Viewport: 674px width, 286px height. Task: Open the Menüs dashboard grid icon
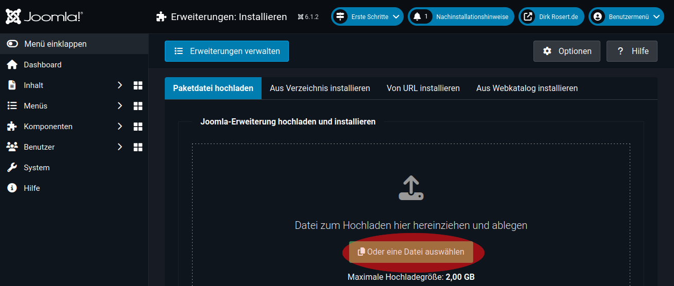[x=138, y=106]
